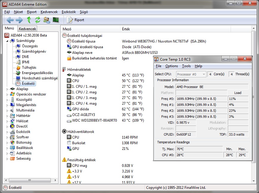Click the Túlhajtás flame icon
Screen dimensions: 259x193
(x=18, y=68)
